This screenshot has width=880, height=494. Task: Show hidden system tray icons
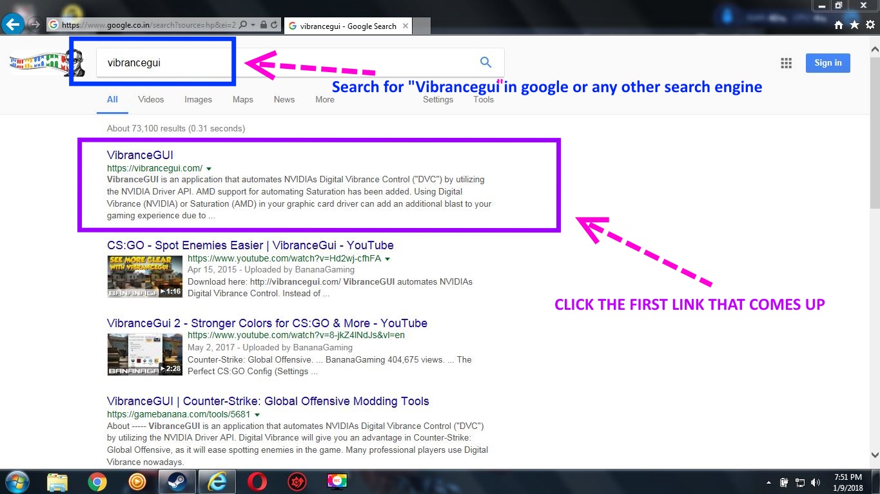(x=768, y=482)
